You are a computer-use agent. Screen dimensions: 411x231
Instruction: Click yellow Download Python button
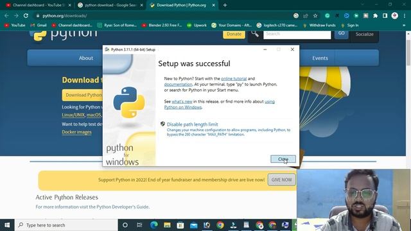(x=82, y=95)
